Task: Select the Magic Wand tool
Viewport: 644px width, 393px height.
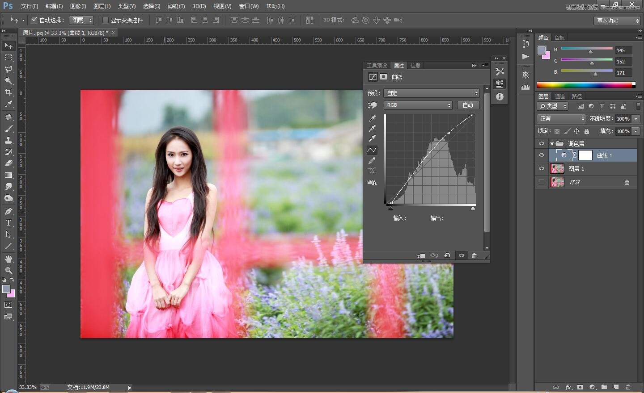Action: pos(8,81)
